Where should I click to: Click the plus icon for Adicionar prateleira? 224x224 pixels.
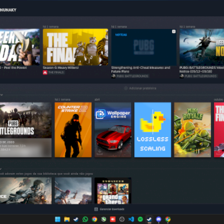[126, 88]
